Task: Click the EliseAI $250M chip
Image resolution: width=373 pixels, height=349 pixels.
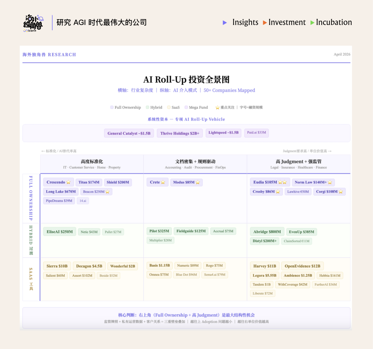Action: coord(59,232)
